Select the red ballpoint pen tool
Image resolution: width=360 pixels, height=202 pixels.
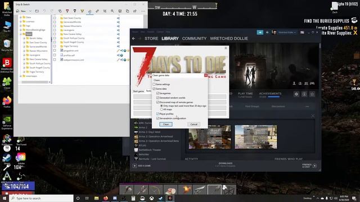pos(67,11)
